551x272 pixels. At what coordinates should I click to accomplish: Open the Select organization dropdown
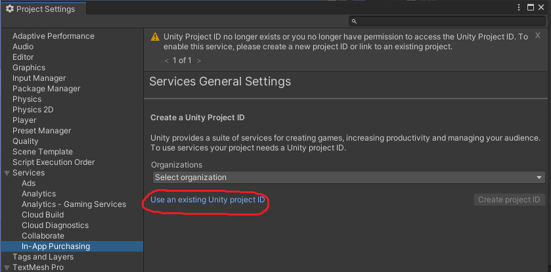349,177
